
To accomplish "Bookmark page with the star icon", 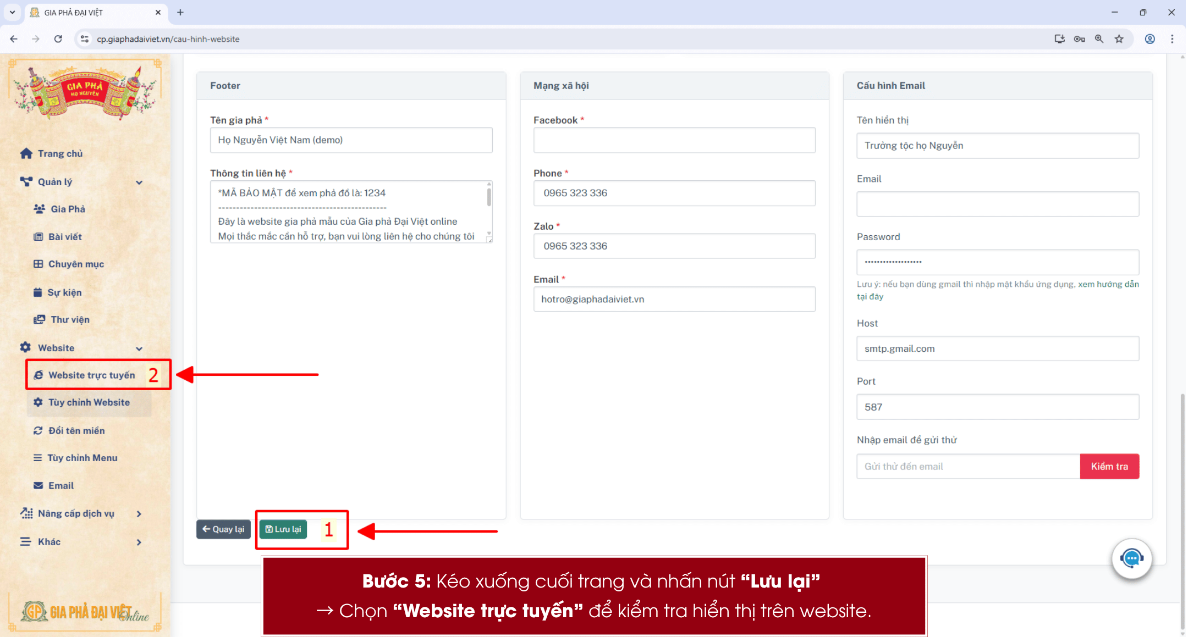I will pos(1119,39).
